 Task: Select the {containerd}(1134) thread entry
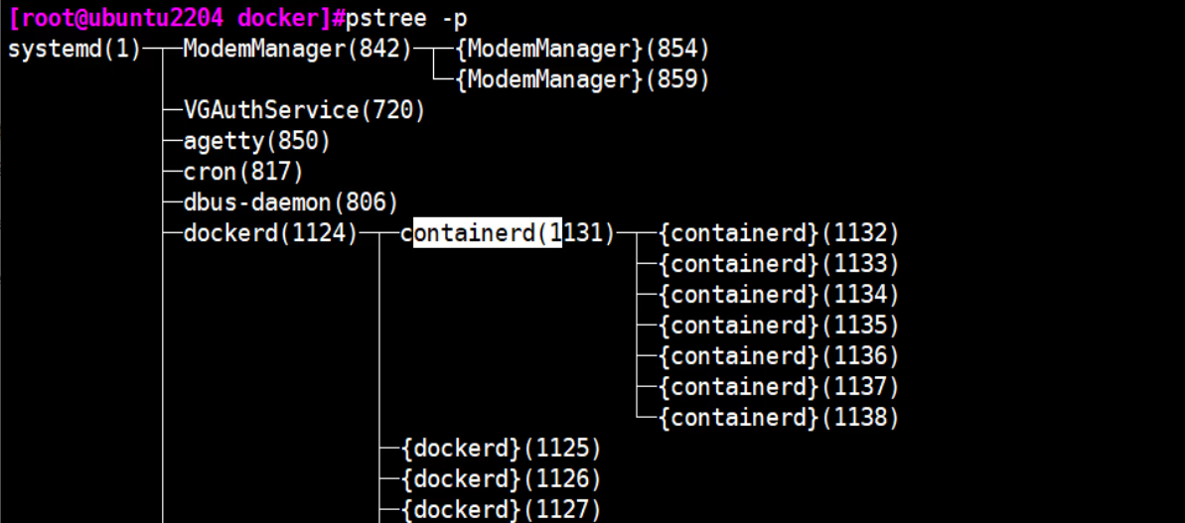(779, 296)
